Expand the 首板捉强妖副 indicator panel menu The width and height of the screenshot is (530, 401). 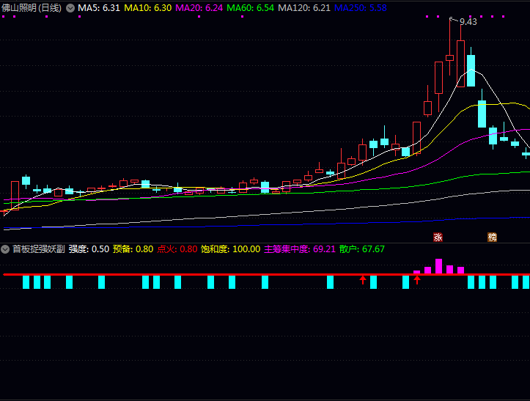tap(6, 249)
